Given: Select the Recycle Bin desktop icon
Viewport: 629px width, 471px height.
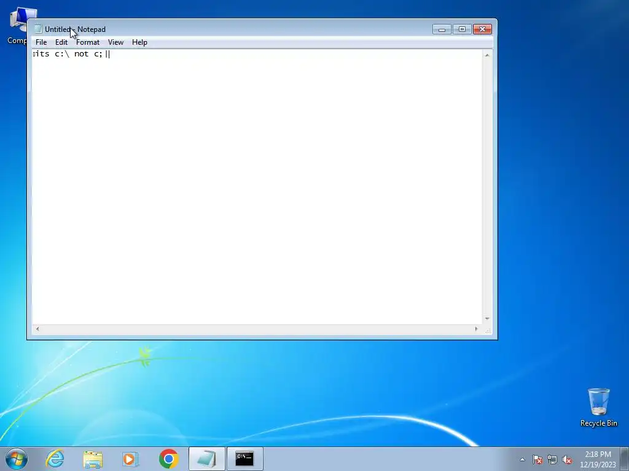Looking at the screenshot, I should click(598, 407).
